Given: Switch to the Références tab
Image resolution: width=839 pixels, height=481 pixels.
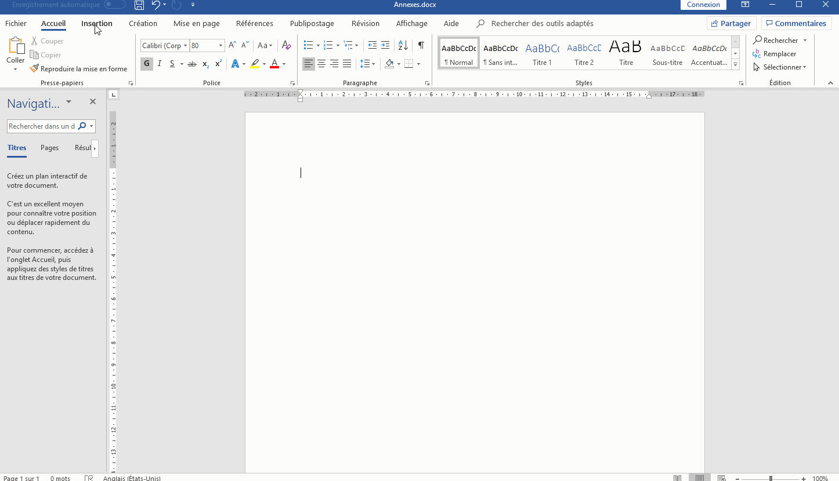Looking at the screenshot, I should (255, 24).
